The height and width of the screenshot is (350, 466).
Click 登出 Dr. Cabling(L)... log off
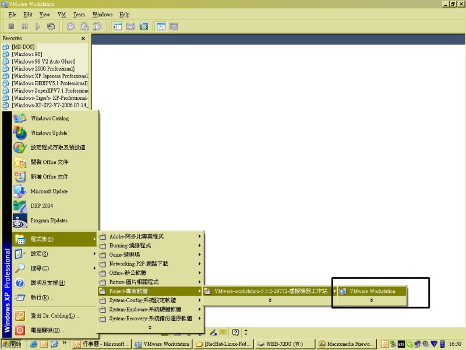coord(55,316)
